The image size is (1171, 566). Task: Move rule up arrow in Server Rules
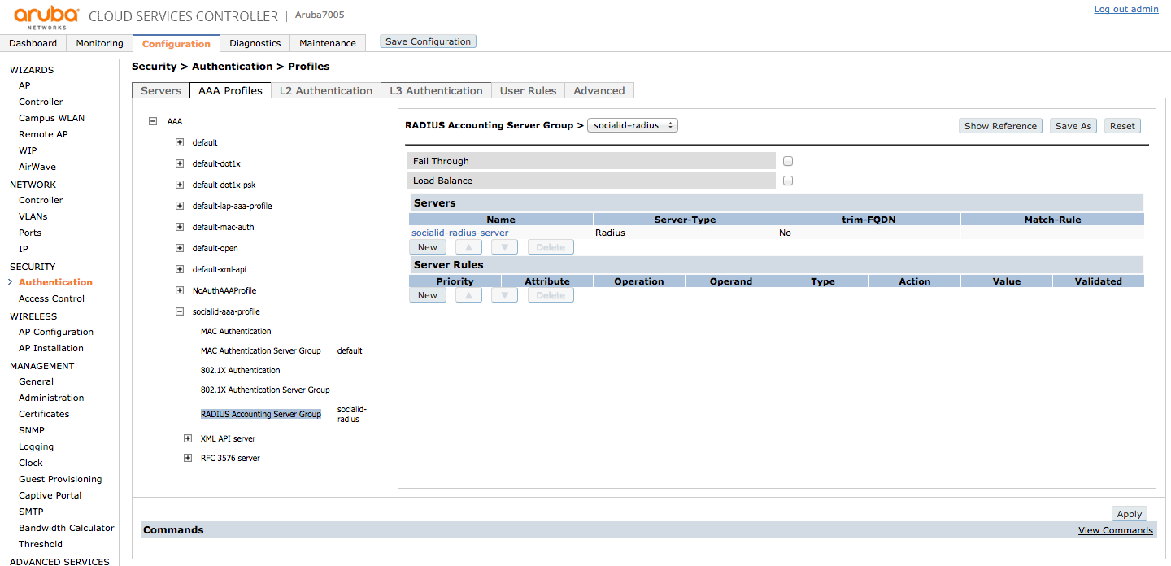point(468,295)
